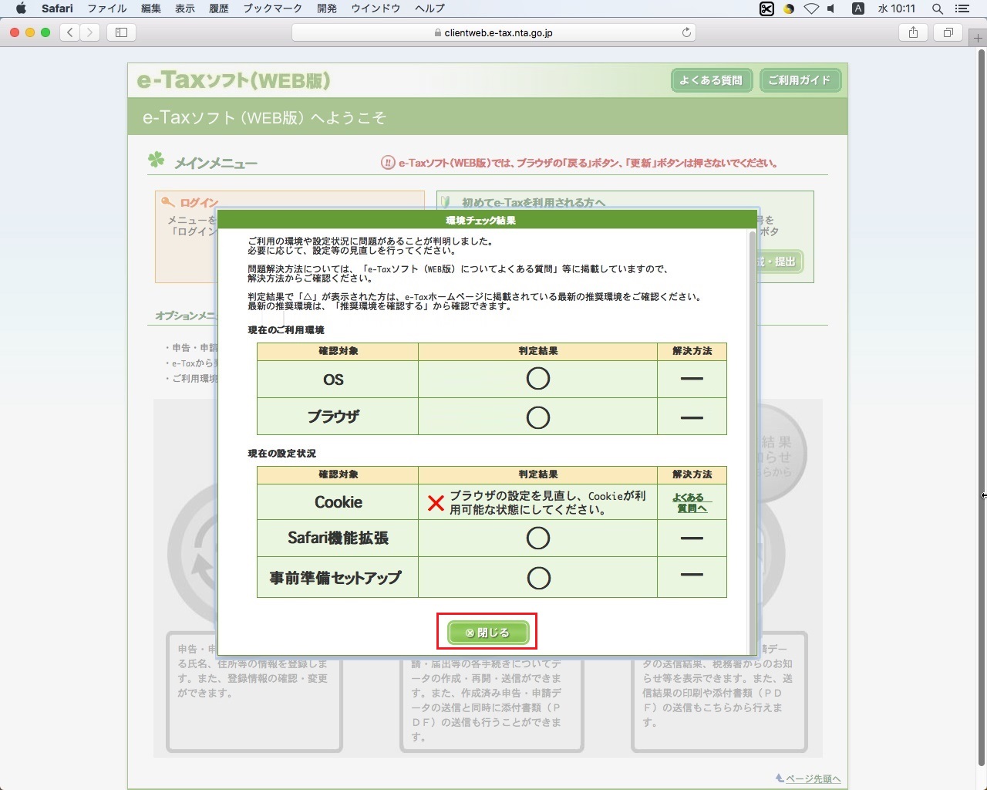Open the 履歴 menu in menu bar
Screen dimensions: 987x790
[219, 8]
